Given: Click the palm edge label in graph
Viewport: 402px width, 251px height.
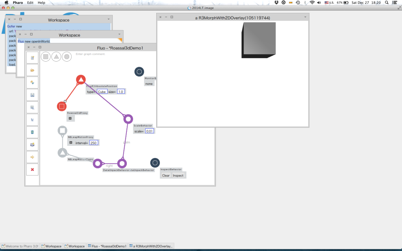Looking at the screenshot, I should click(127, 142).
